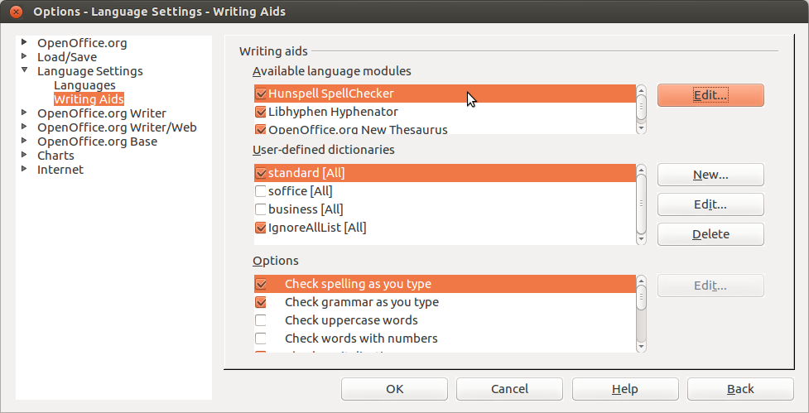Uncheck the Hunspell SpellChecker module
The height and width of the screenshot is (413, 809).
click(261, 94)
